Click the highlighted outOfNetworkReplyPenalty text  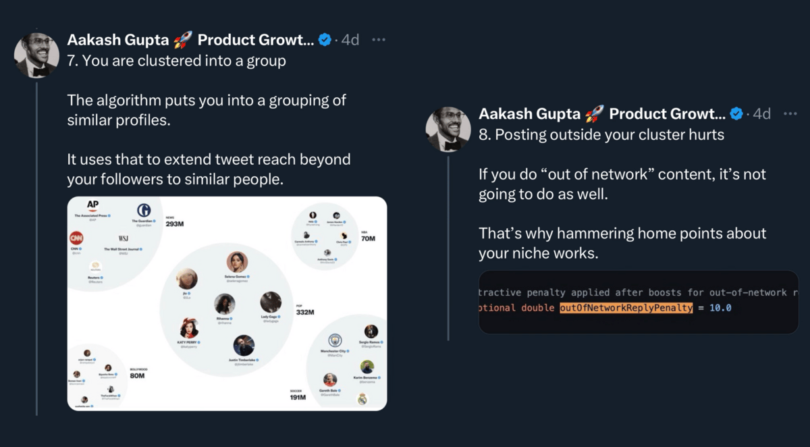(x=626, y=308)
